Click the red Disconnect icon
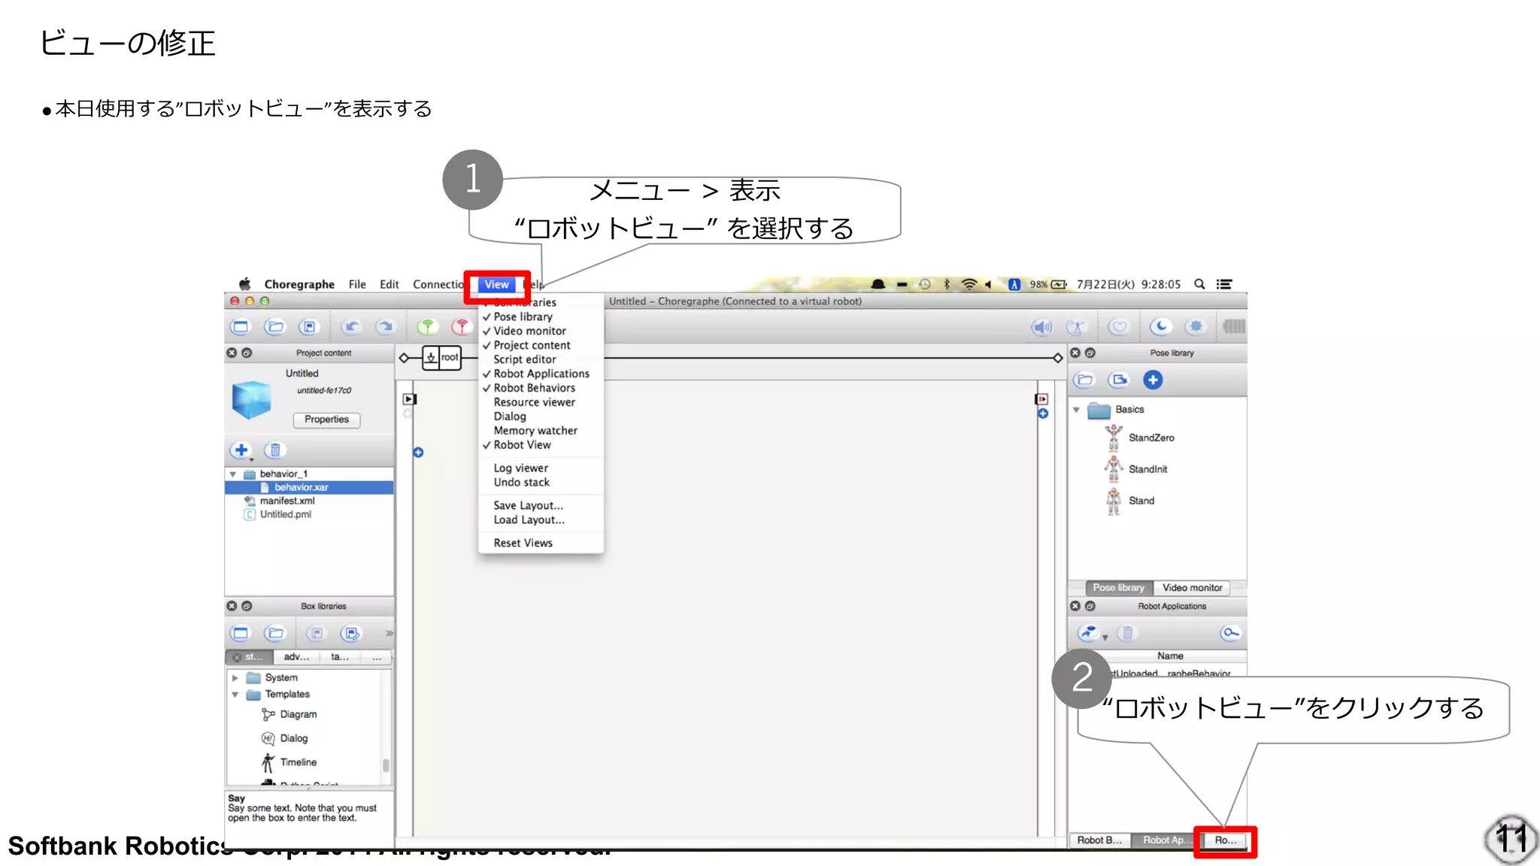This screenshot has width=1540, height=866. [461, 327]
